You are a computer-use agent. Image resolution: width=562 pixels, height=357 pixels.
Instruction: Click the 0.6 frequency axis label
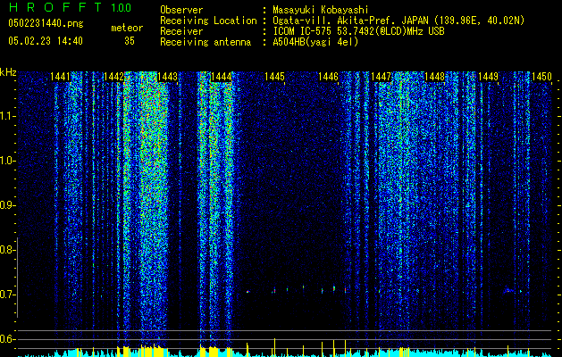7,339
